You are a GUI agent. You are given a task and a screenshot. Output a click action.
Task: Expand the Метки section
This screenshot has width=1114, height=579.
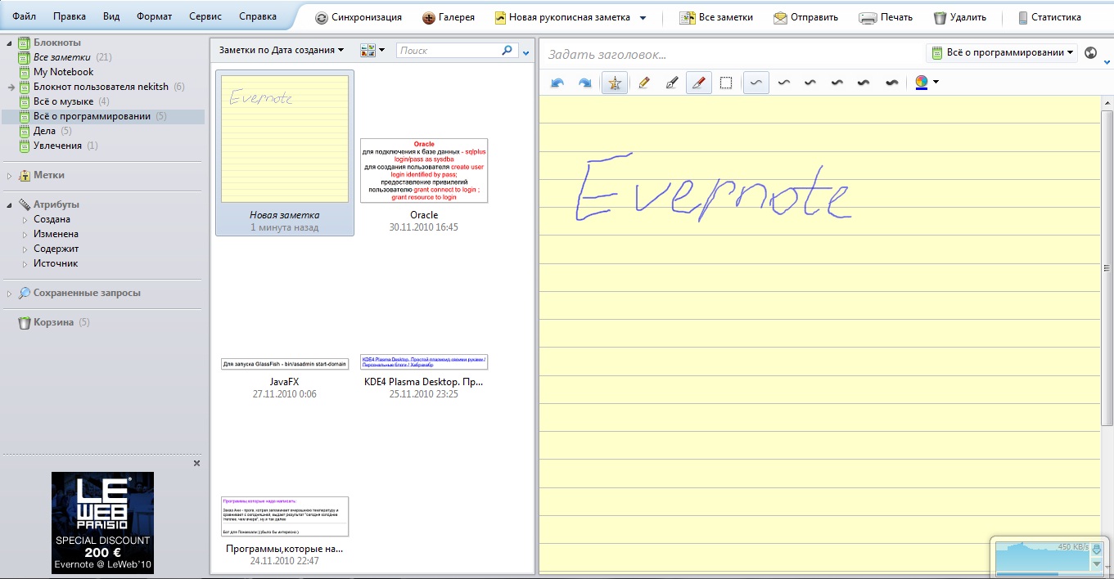[9, 175]
